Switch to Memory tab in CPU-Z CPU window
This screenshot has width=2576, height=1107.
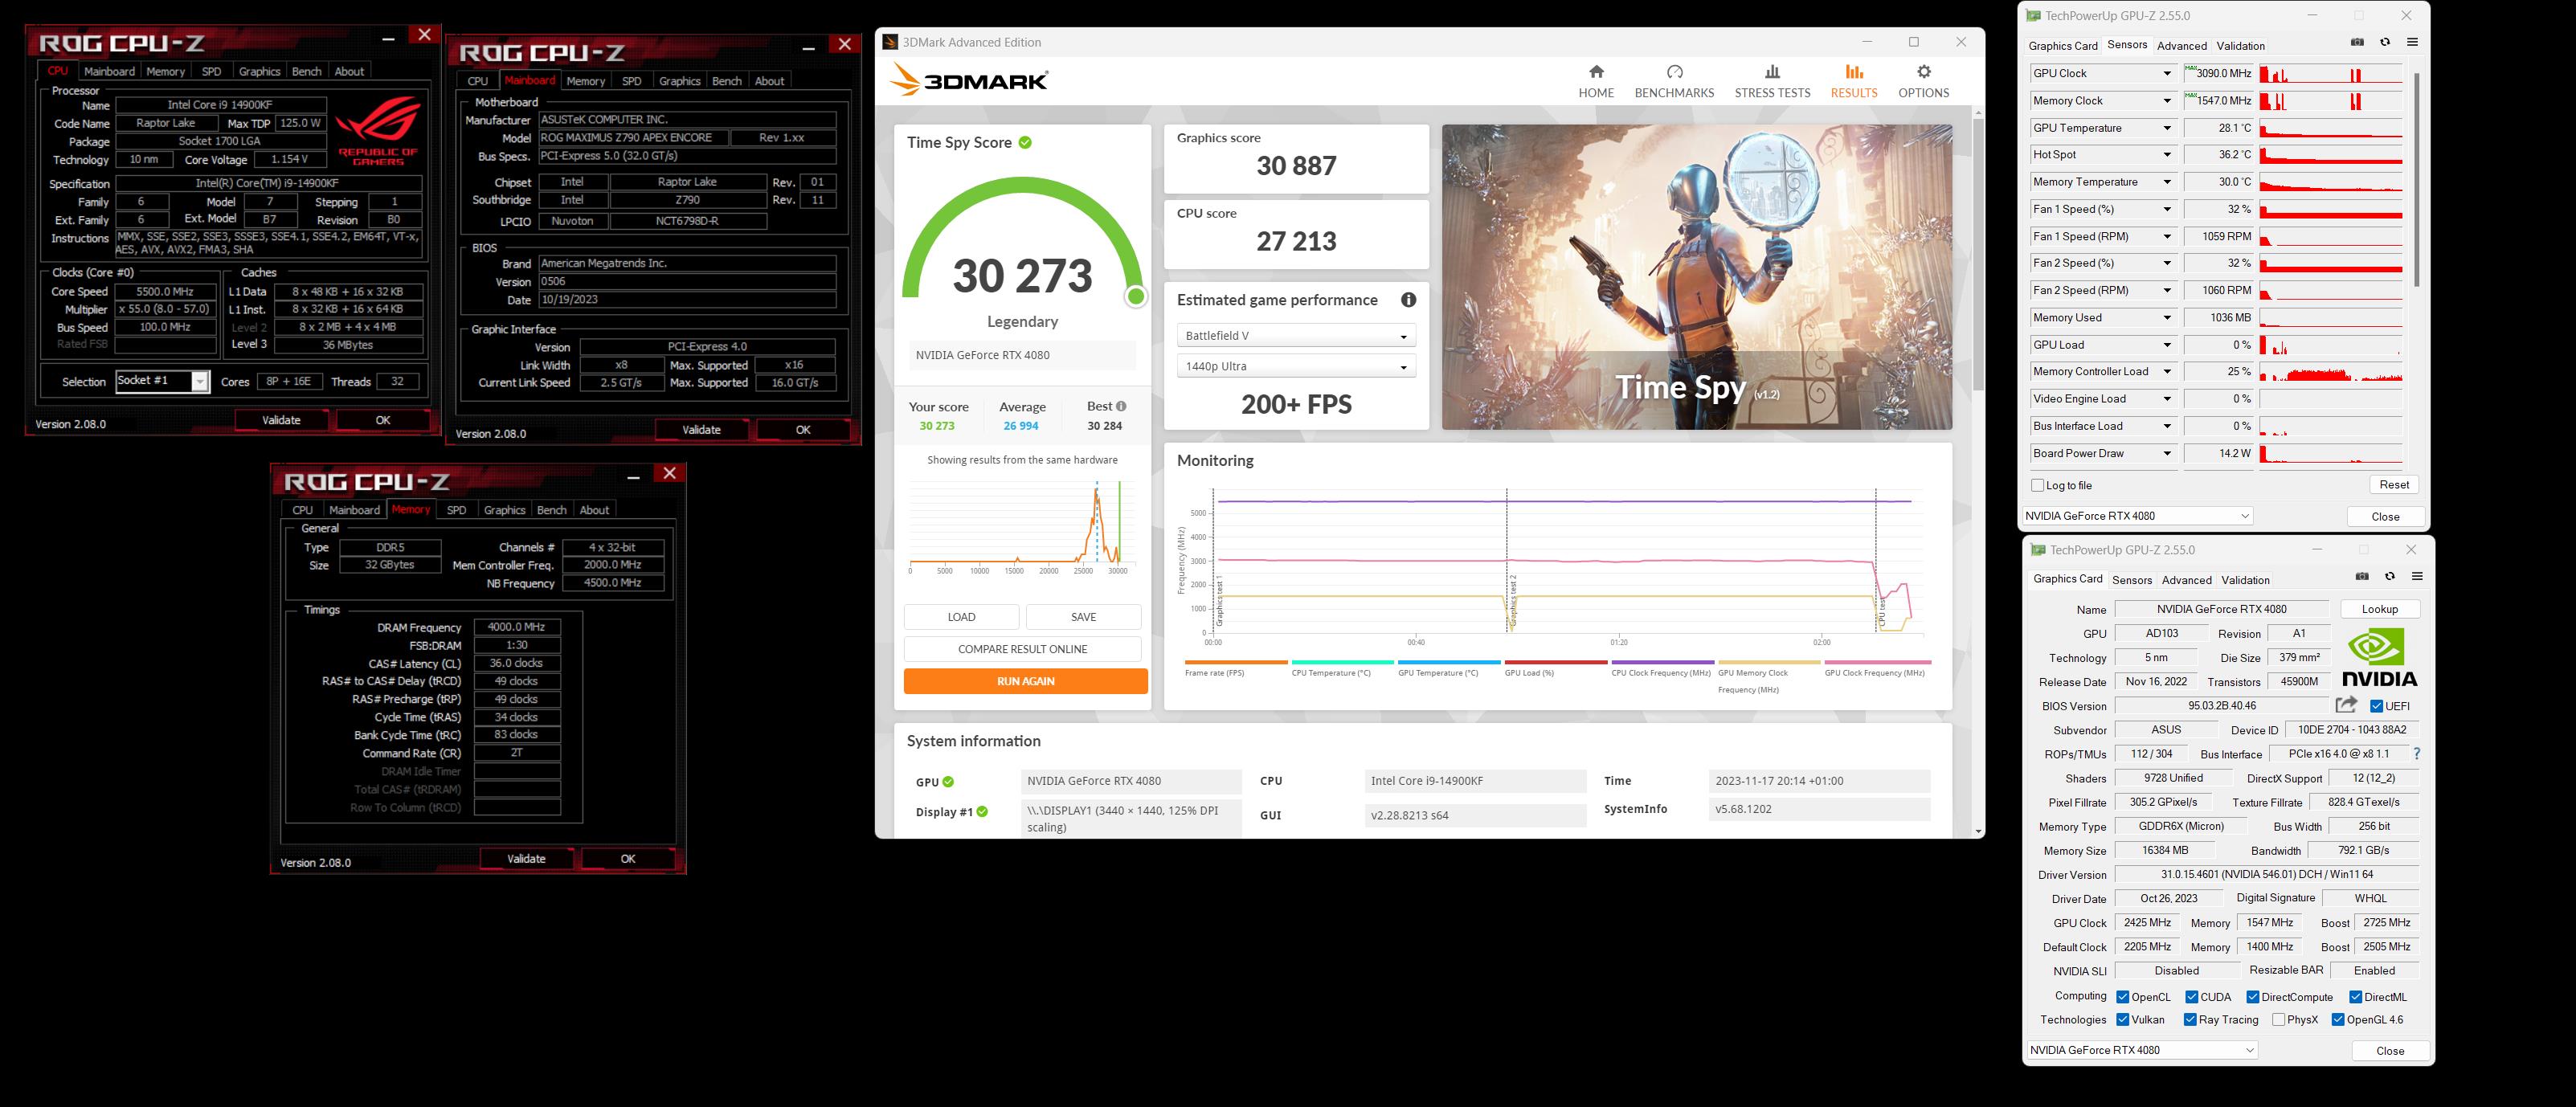pyautogui.click(x=165, y=72)
